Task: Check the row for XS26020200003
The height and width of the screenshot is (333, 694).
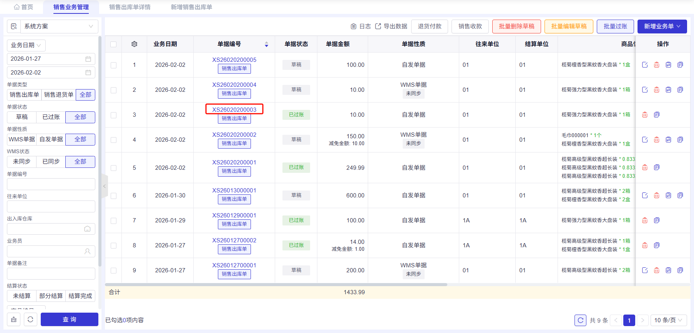Action: click(113, 115)
